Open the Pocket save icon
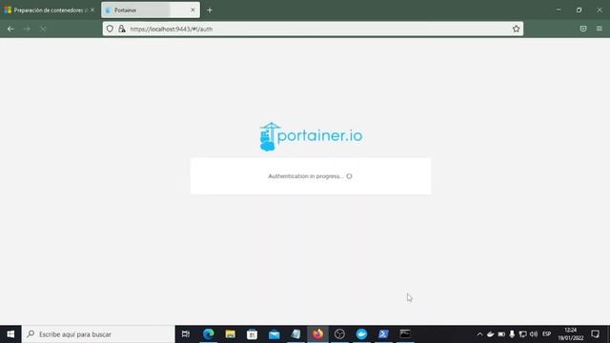Viewport: 610px width, 343px height. point(582,29)
